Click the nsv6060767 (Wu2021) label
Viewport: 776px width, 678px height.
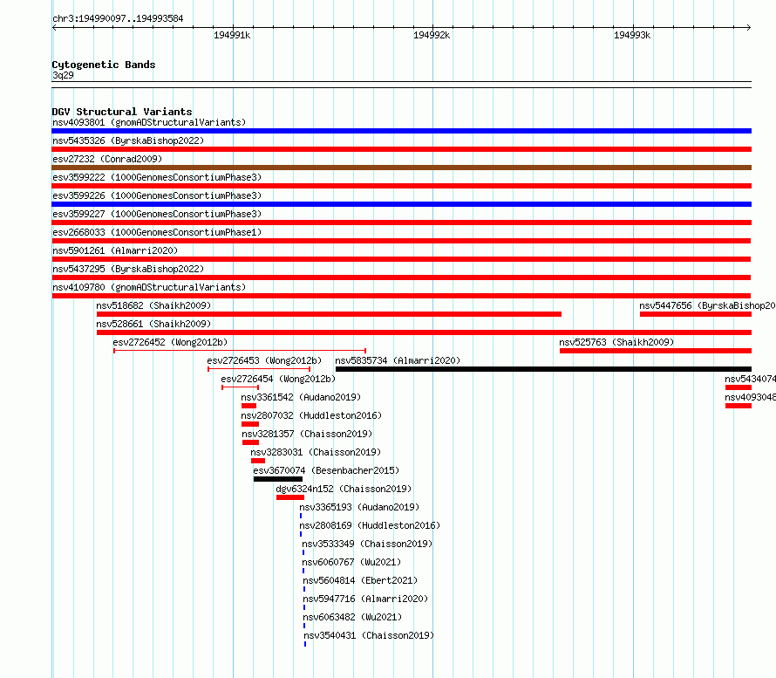coord(351,562)
